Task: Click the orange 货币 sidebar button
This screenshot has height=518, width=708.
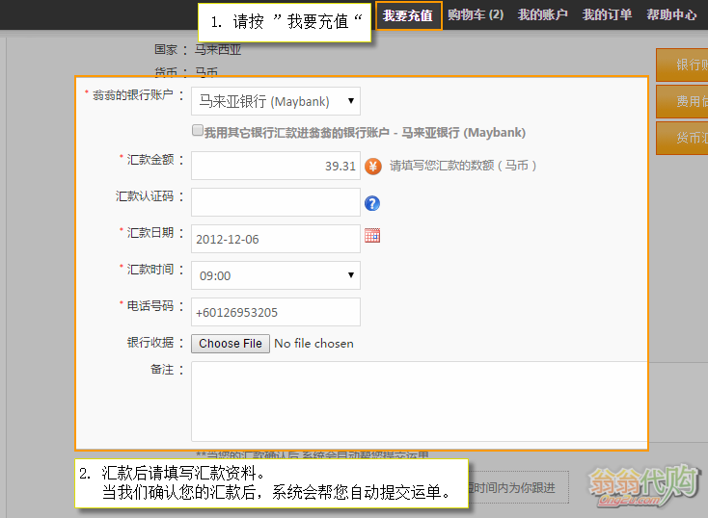Action: pos(682,138)
